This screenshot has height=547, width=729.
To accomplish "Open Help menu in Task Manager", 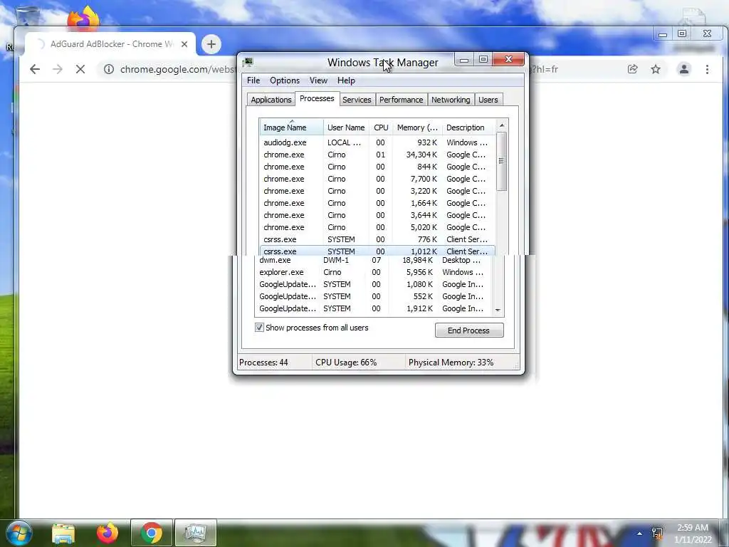I will [346, 80].
